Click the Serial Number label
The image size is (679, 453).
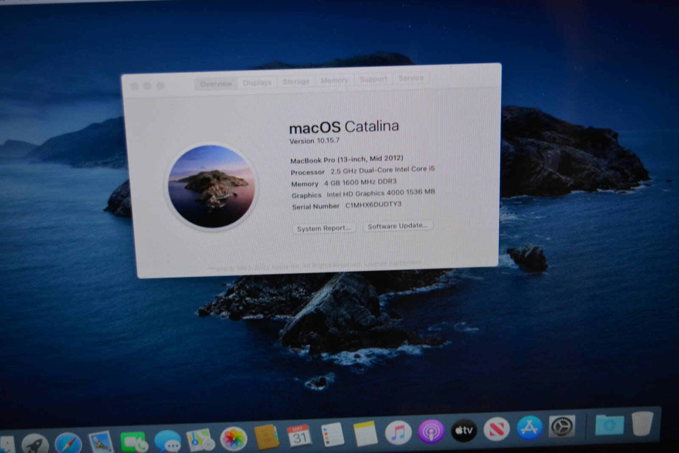[x=316, y=207]
